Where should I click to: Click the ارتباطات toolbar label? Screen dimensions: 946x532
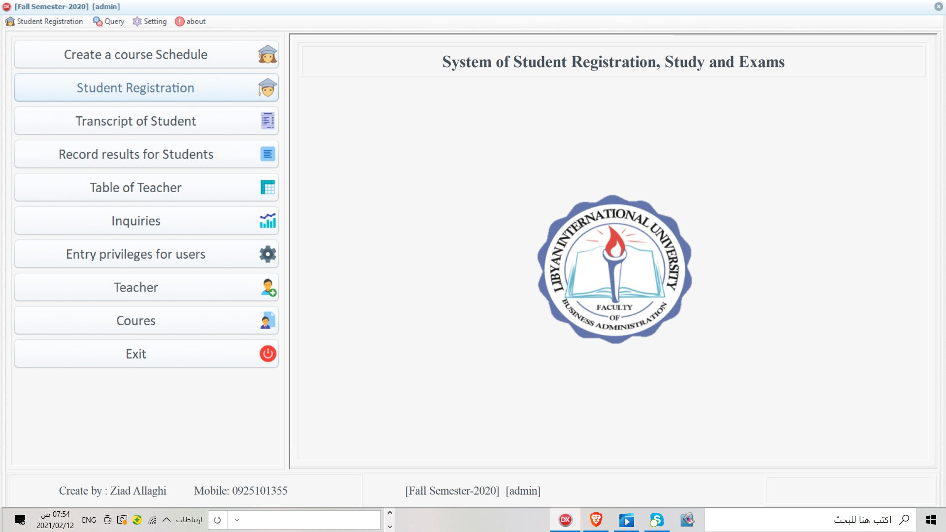[x=189, y=520]
